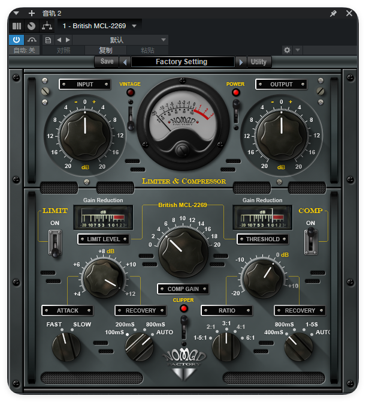
Task: Click the mixer bars icon
Action: (x=17, y=26)
